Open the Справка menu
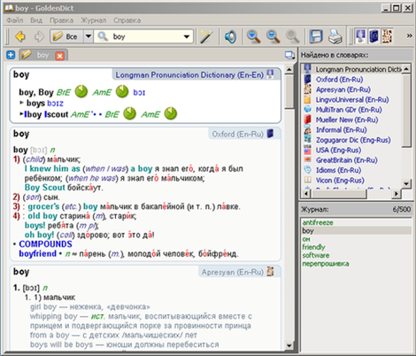 click(127, 20)
